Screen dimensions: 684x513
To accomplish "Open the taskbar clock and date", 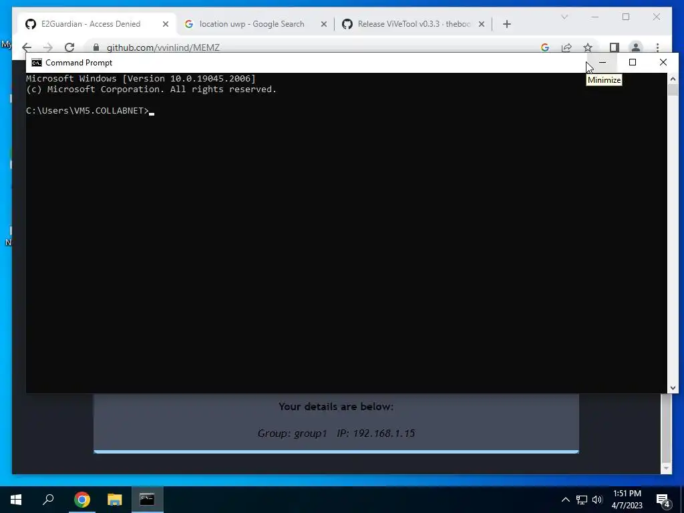I will click(627, 500).
